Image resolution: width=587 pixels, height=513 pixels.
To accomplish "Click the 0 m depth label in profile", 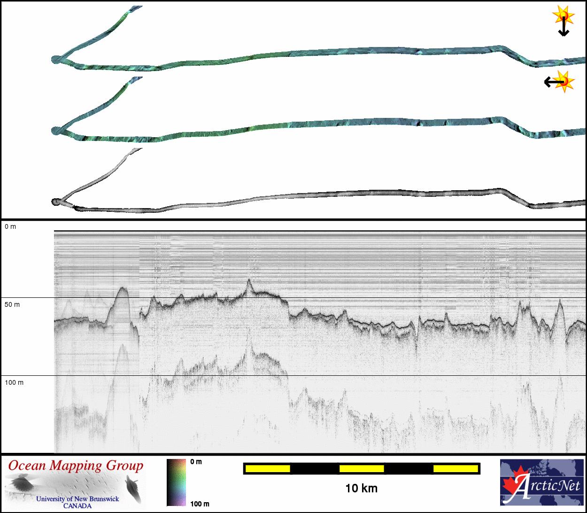I will pyautogui.click(x=10, y=226).
